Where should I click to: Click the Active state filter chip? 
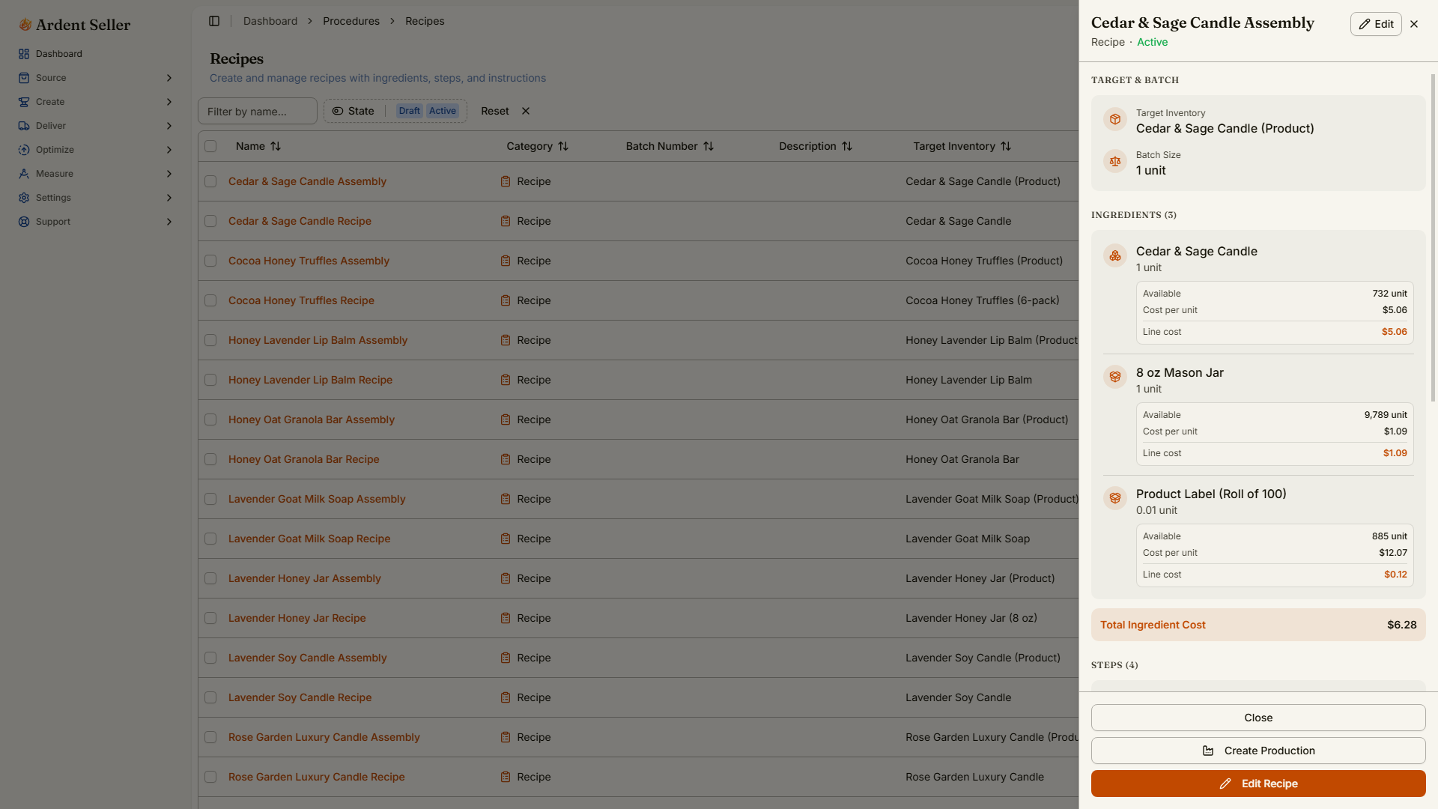[443, 111]
